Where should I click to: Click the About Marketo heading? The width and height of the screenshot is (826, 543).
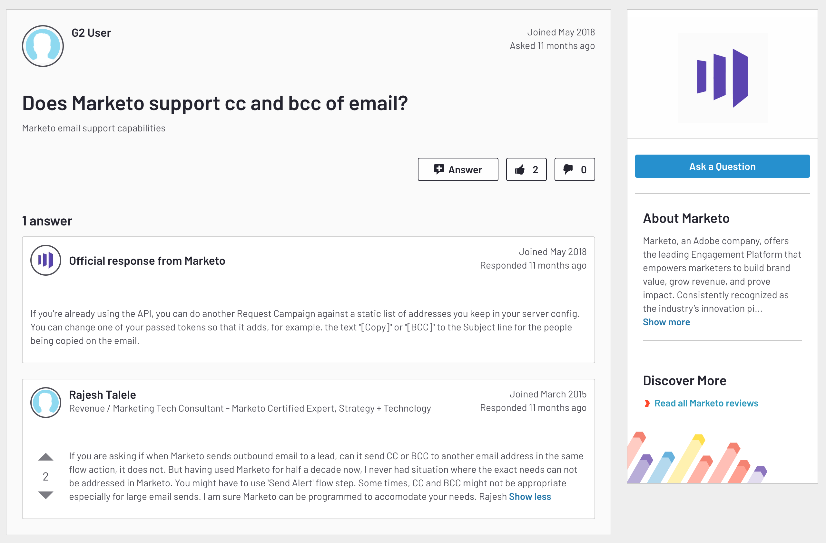pyautogui.click(x=686, y=218)
